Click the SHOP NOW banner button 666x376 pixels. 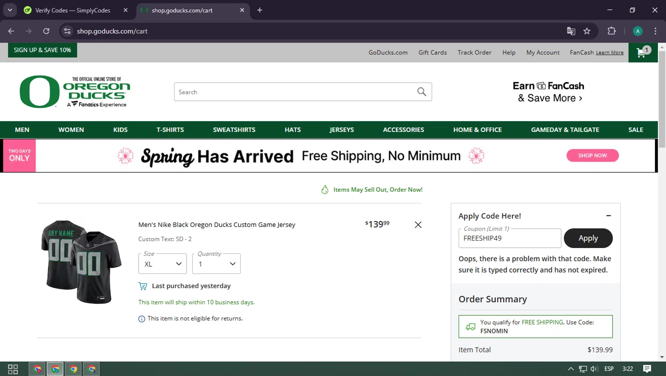pyautogui.click(x=592, y=155)
